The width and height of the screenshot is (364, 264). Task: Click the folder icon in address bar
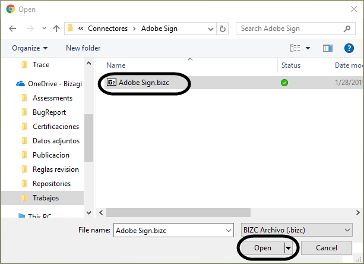pyautogui.click(x=70, y=29)
